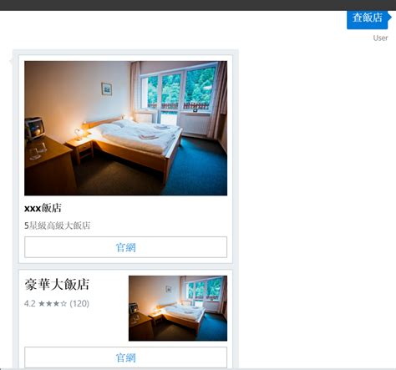Select the 5星級高級大飯店 description text
This screenshot has height=370, width=396.
point(57,226)
